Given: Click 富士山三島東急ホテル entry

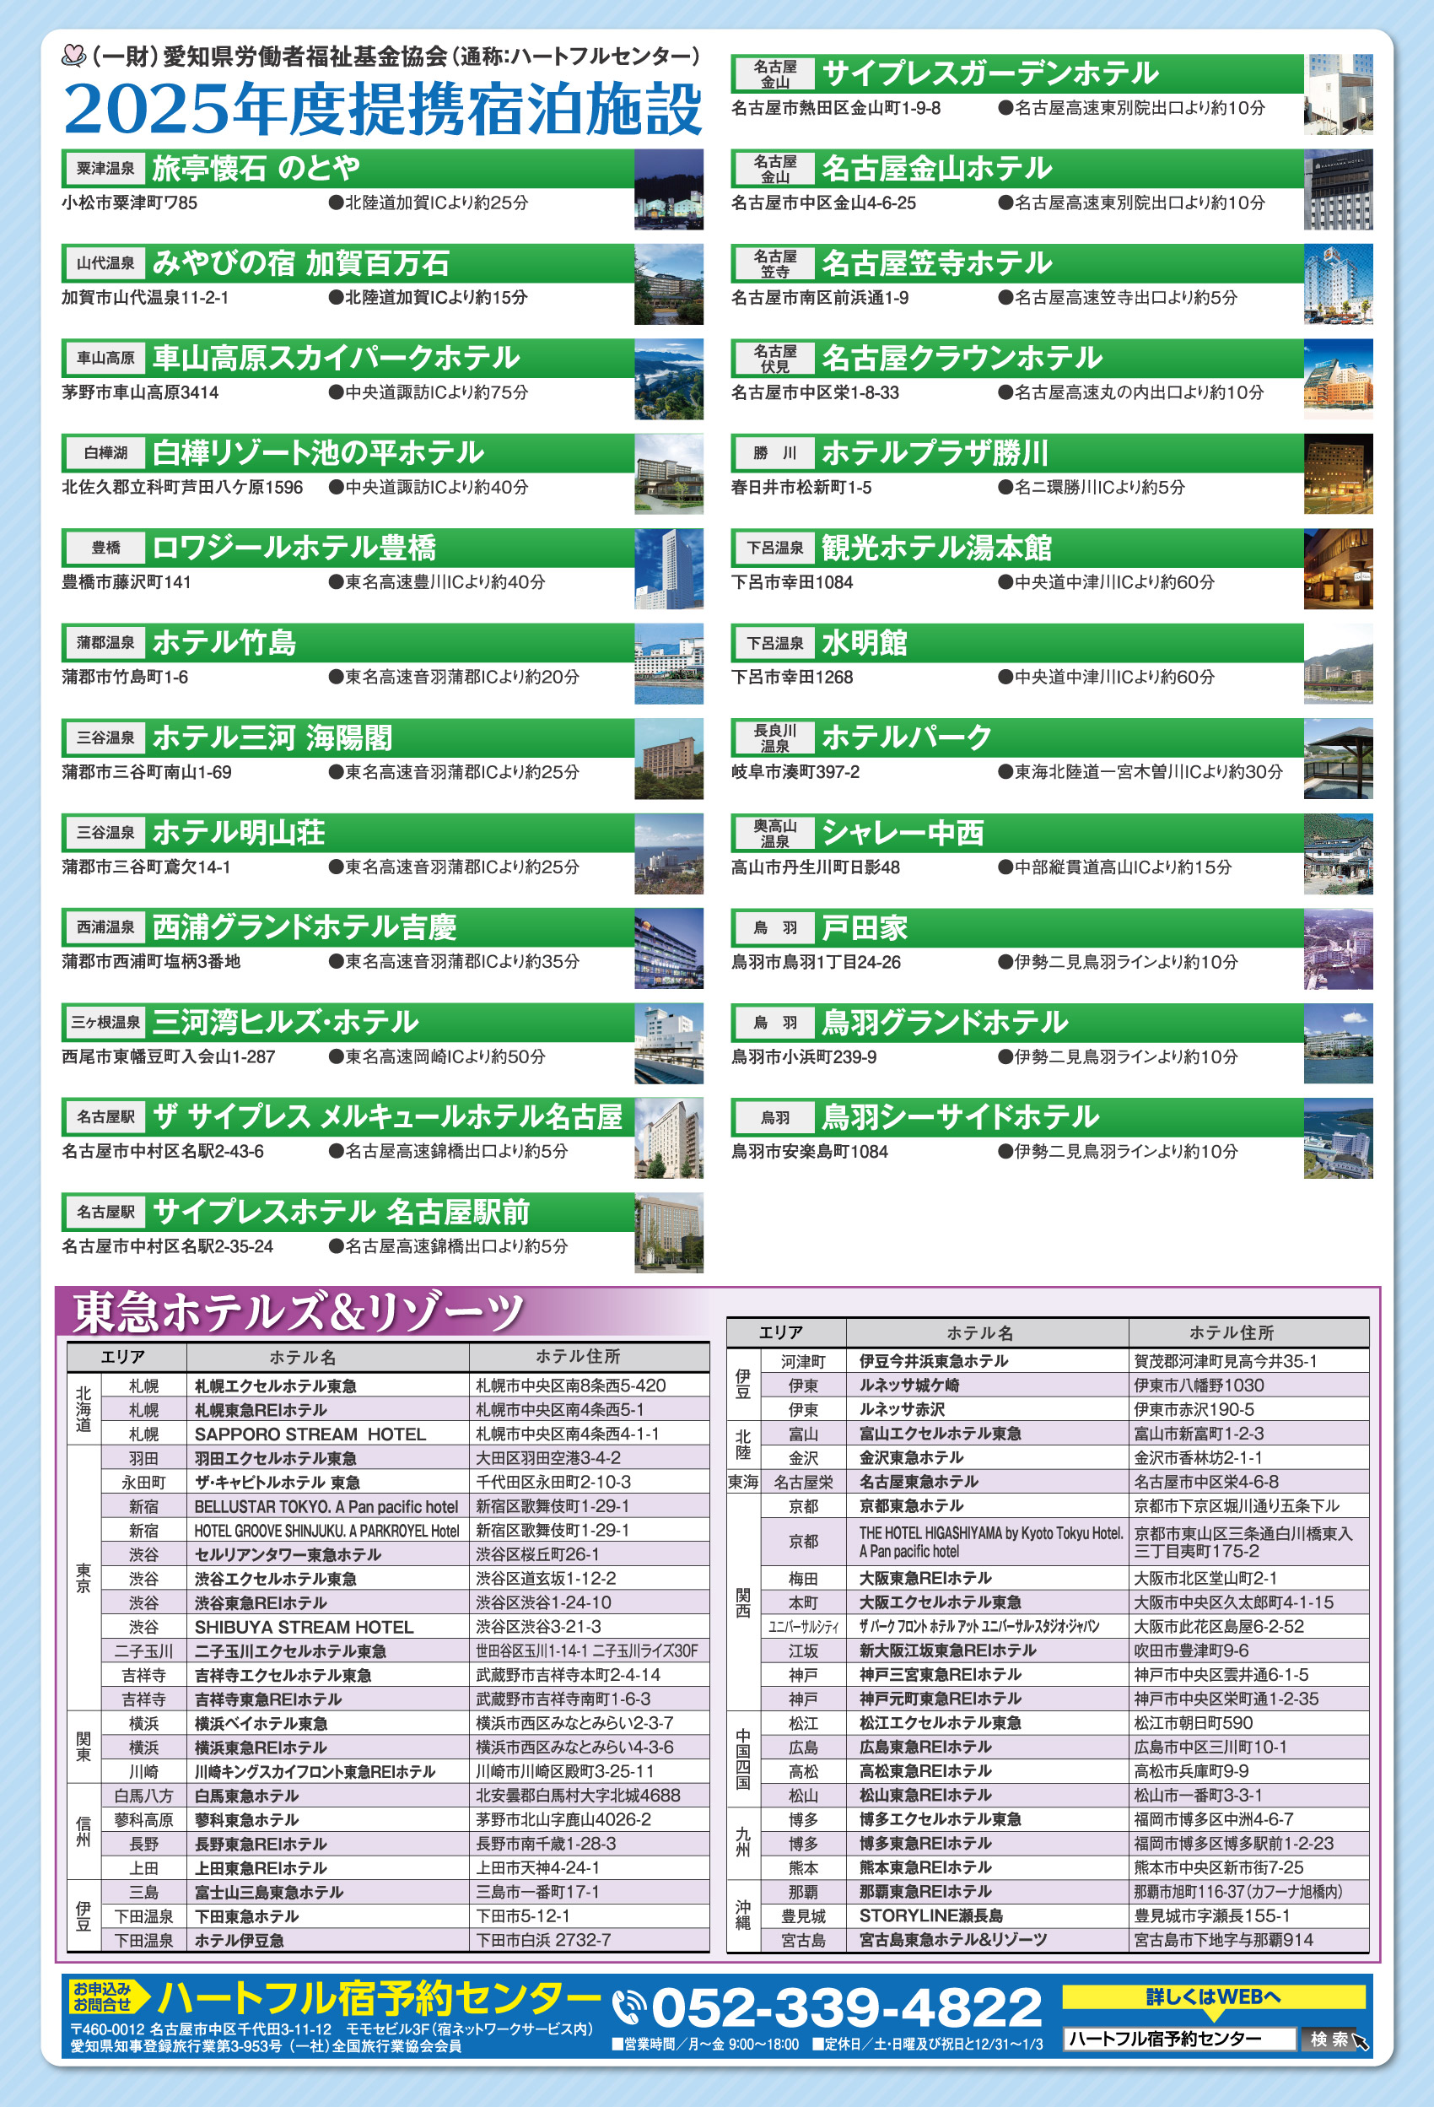Looking at the screenshot, I should pos(269,1892).
